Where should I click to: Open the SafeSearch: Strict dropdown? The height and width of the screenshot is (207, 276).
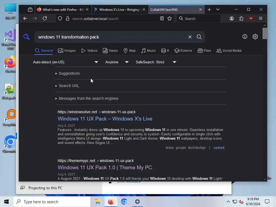(x=156, y=62)
